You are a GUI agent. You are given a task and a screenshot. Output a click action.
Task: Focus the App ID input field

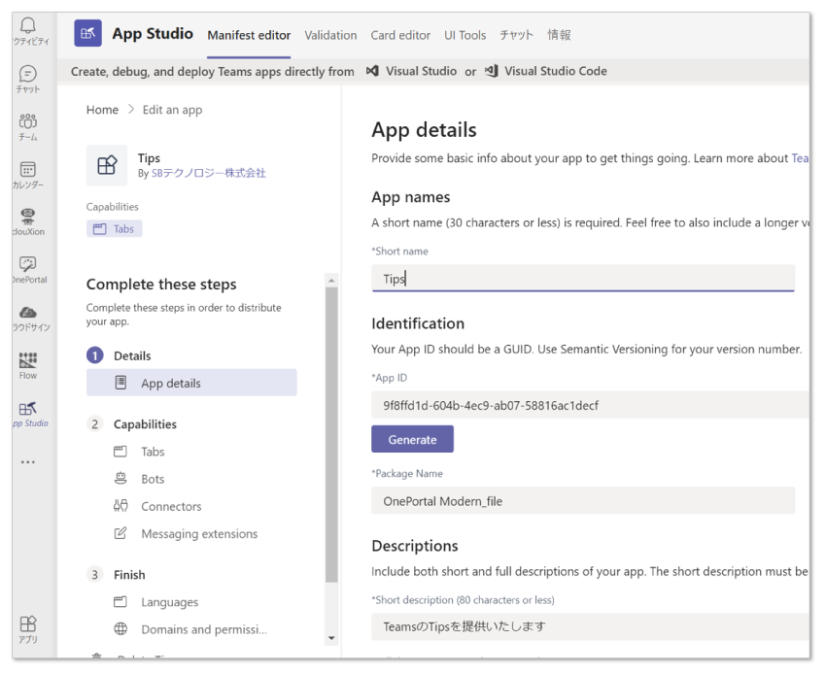click(590, 405)
